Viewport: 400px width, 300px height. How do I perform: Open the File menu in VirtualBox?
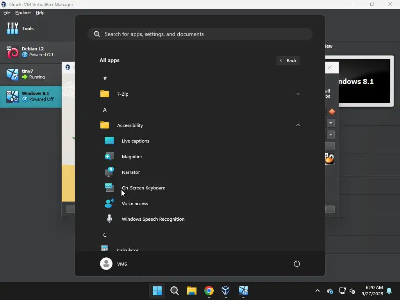click(7, 12)
